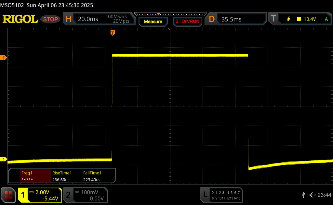The height and width of the screenshot is (205, 333).
Task: Toggle channel 1 with 2.00V scale
Action: [x=40, y=195]
